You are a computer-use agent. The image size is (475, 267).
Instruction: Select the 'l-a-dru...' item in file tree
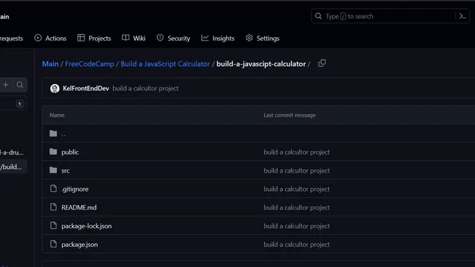12,152
